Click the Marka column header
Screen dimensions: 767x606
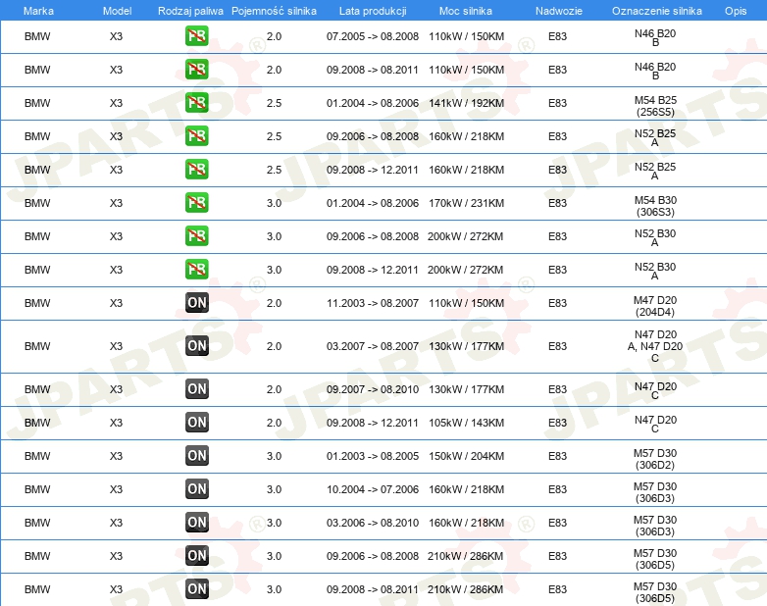coord(38,11)
